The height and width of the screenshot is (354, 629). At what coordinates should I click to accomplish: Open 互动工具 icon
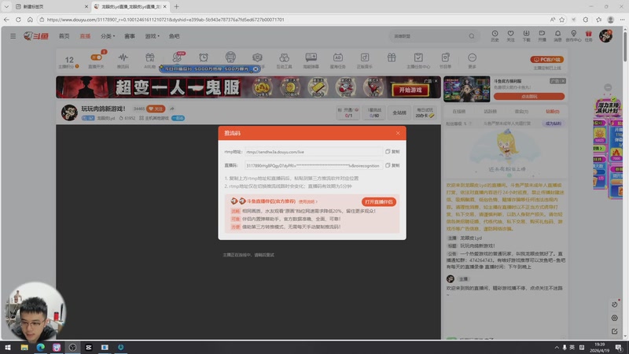[284, 60]
